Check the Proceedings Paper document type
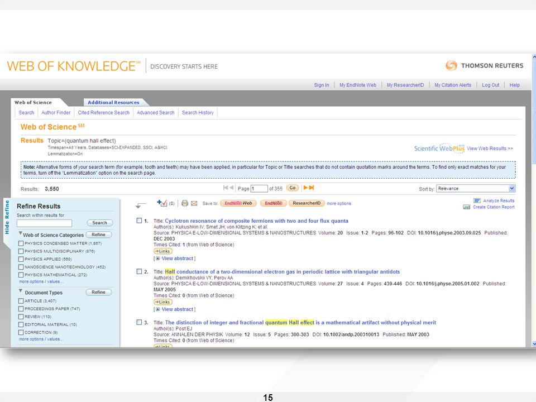The width and height of the screenshot is (536, 402). [21, 309]
